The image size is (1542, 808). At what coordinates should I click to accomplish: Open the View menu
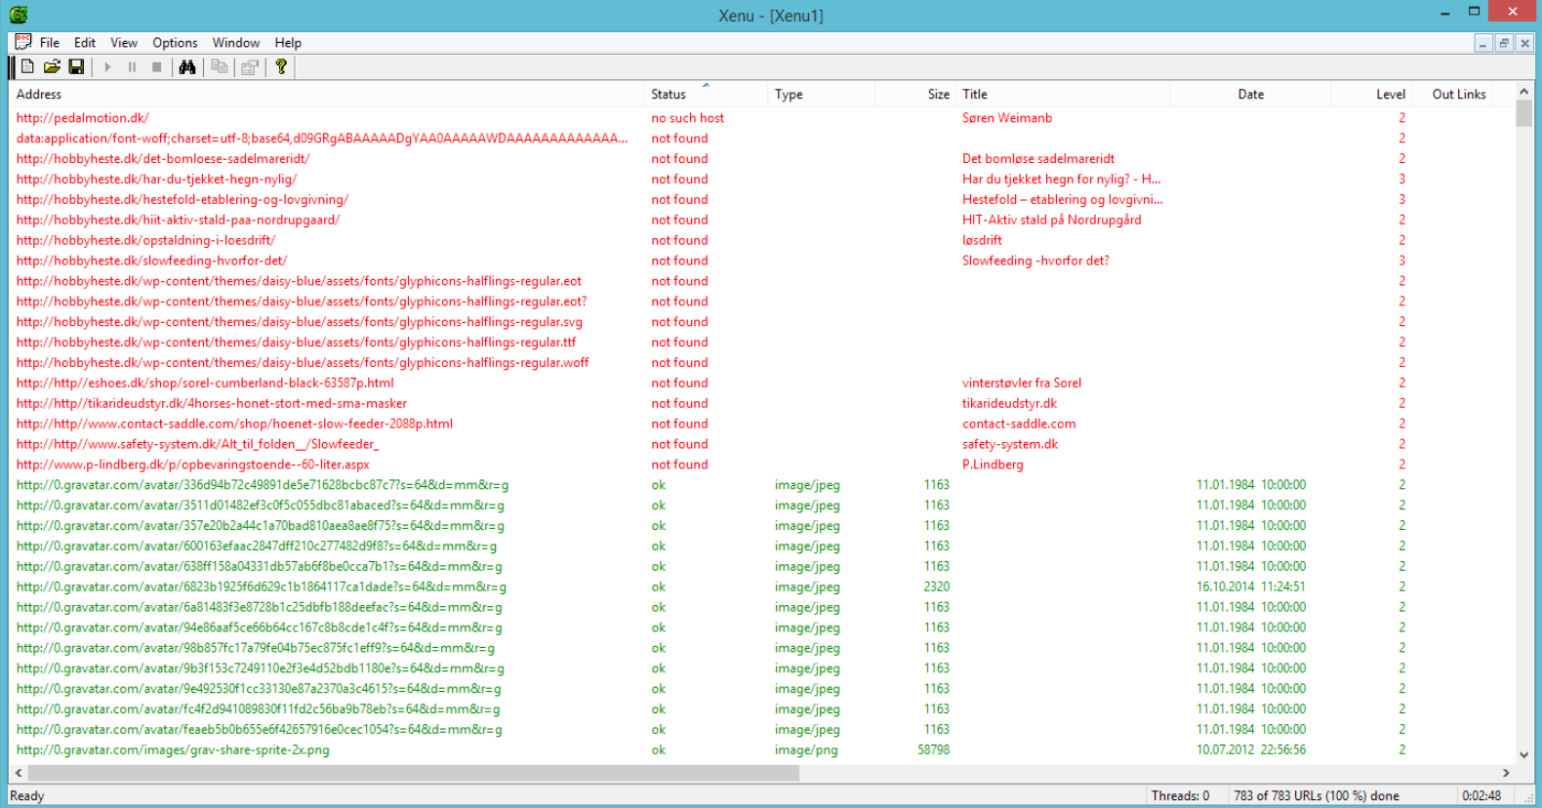click(x=124, y=43)
